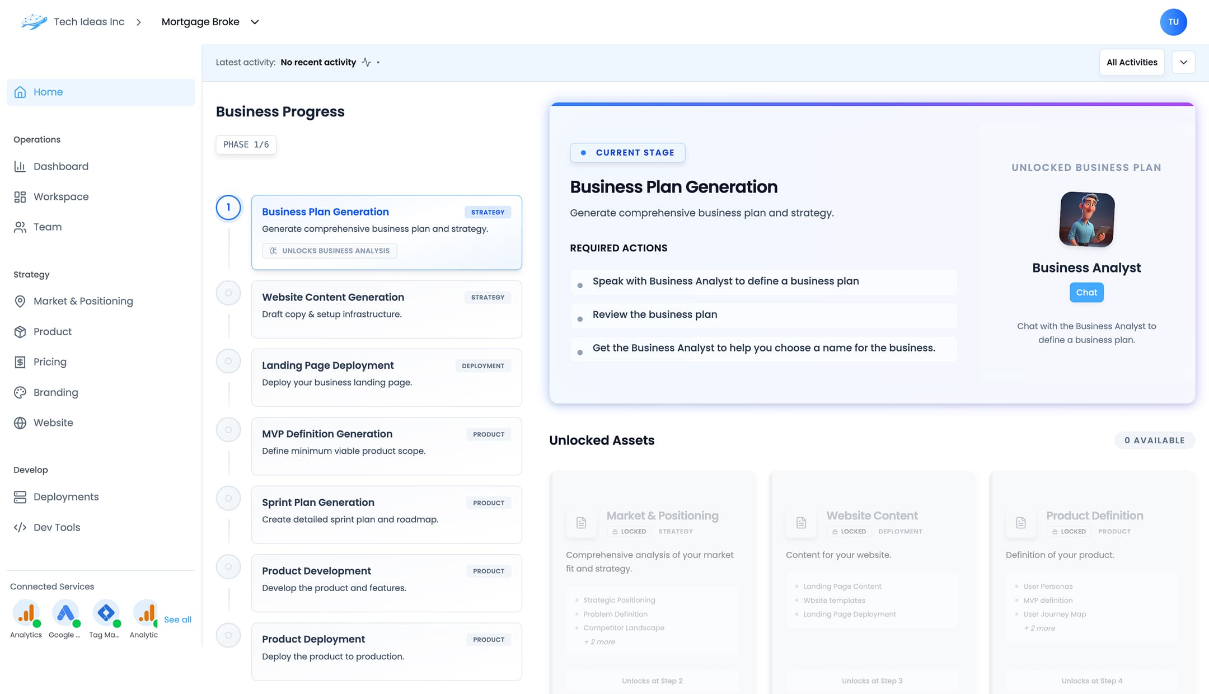Click Market & Positioning pin icon

point(20,301)
